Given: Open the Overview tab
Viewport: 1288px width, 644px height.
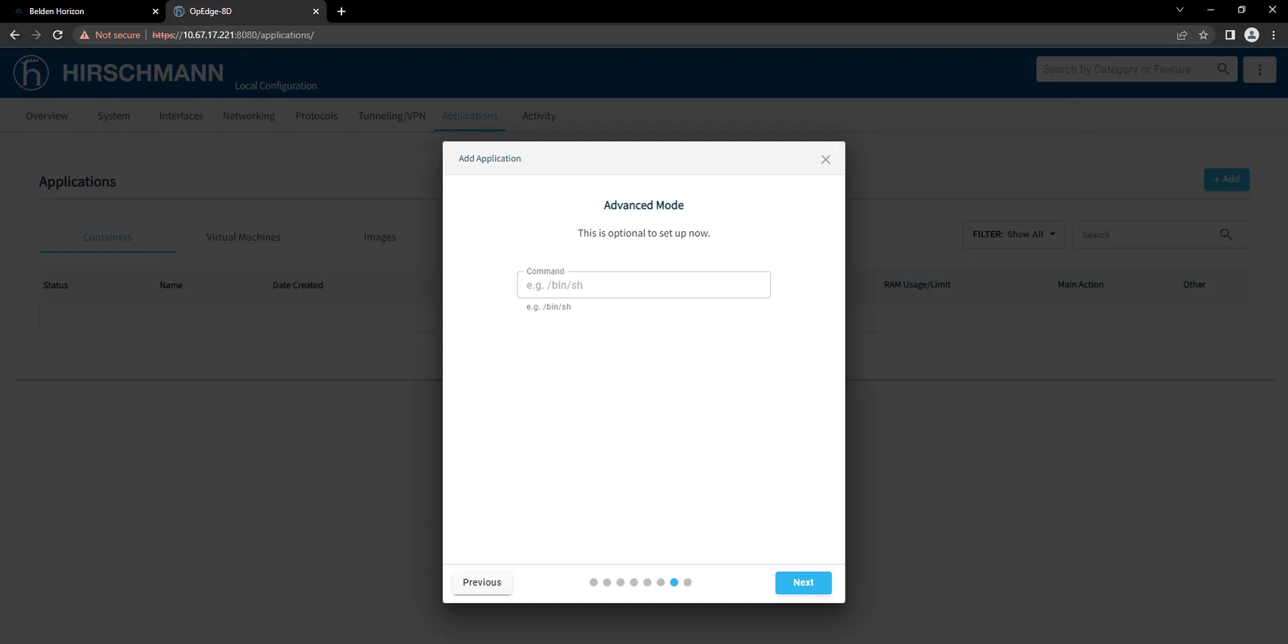Looking at the screenshot, I should [47, 116].
